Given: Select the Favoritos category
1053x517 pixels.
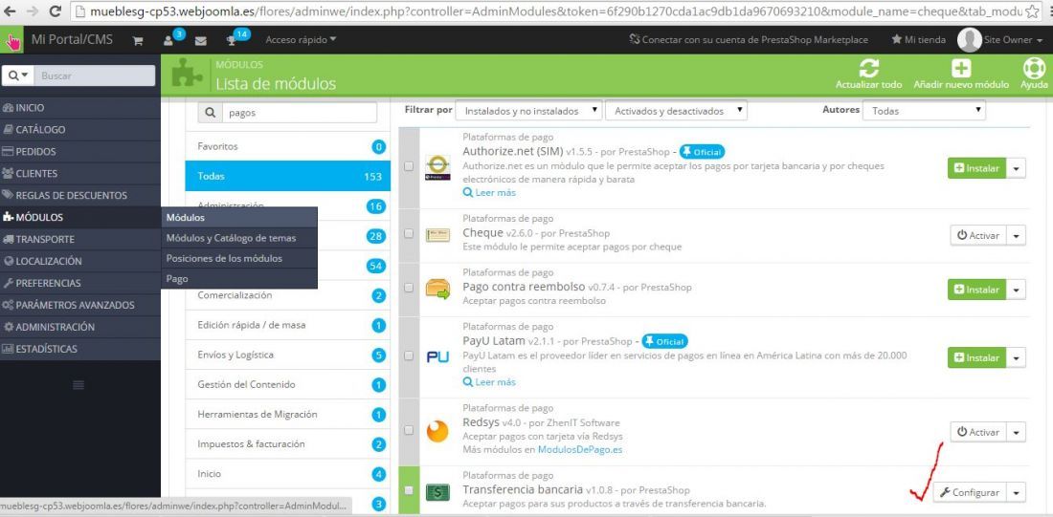Looking at the screenshot, I should point(288,146).
